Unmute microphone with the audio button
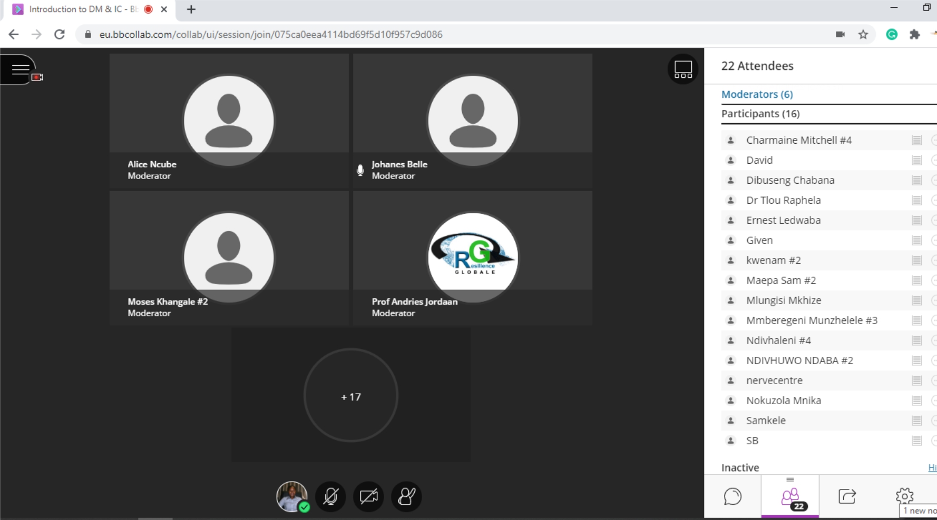This screenshot has width=937, height=520. coord(330,496)
